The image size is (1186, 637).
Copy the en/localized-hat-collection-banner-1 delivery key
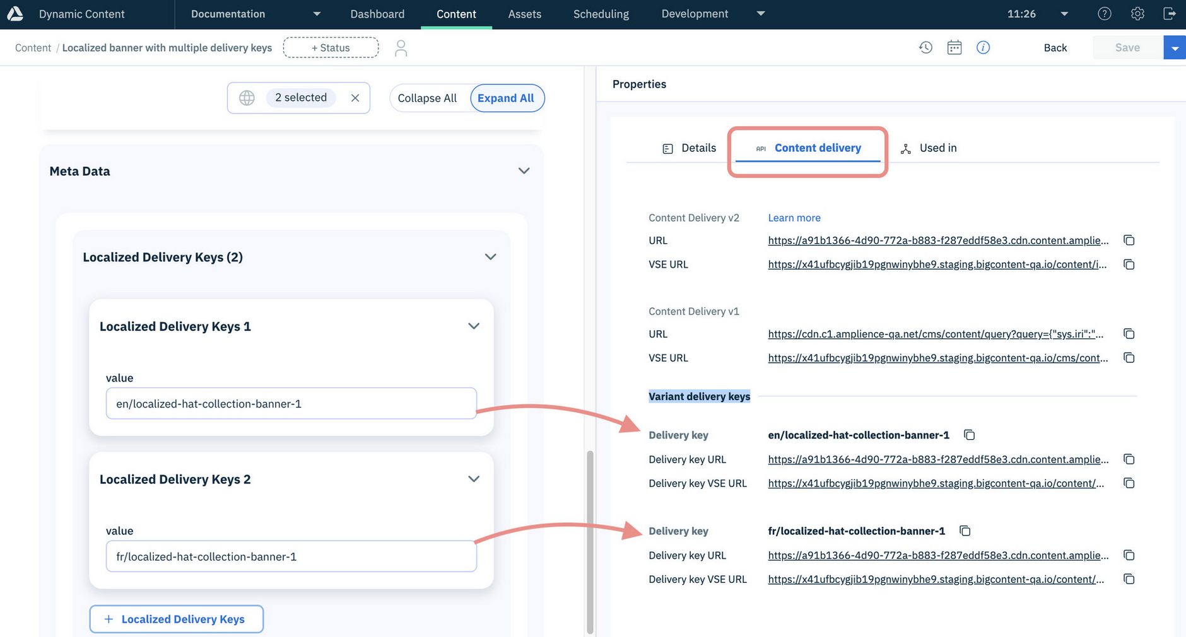pyautogui.click(x=970, y=435)
